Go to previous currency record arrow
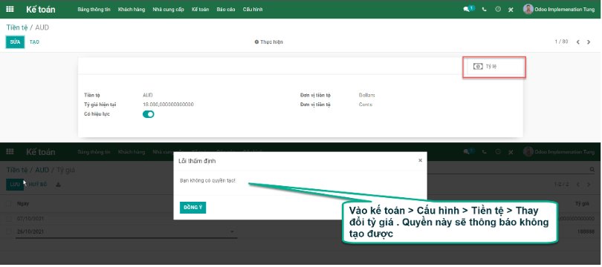This screenshot has width=602, height=267. tap(577, 42)
